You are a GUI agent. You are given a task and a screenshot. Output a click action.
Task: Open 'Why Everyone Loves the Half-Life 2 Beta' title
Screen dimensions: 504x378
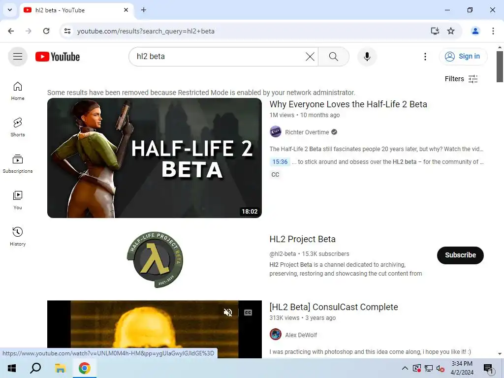348,104
